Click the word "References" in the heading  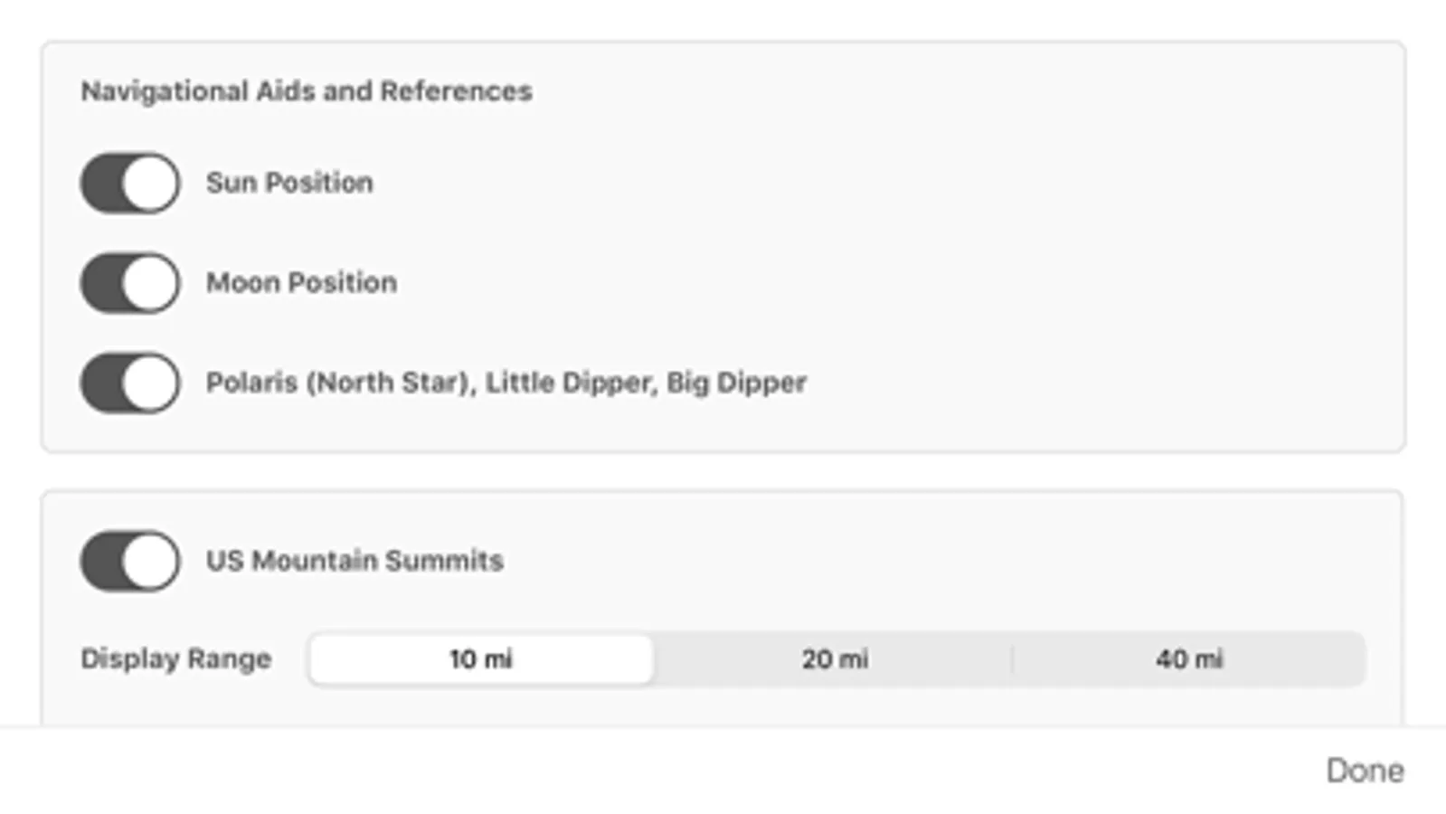456,91
